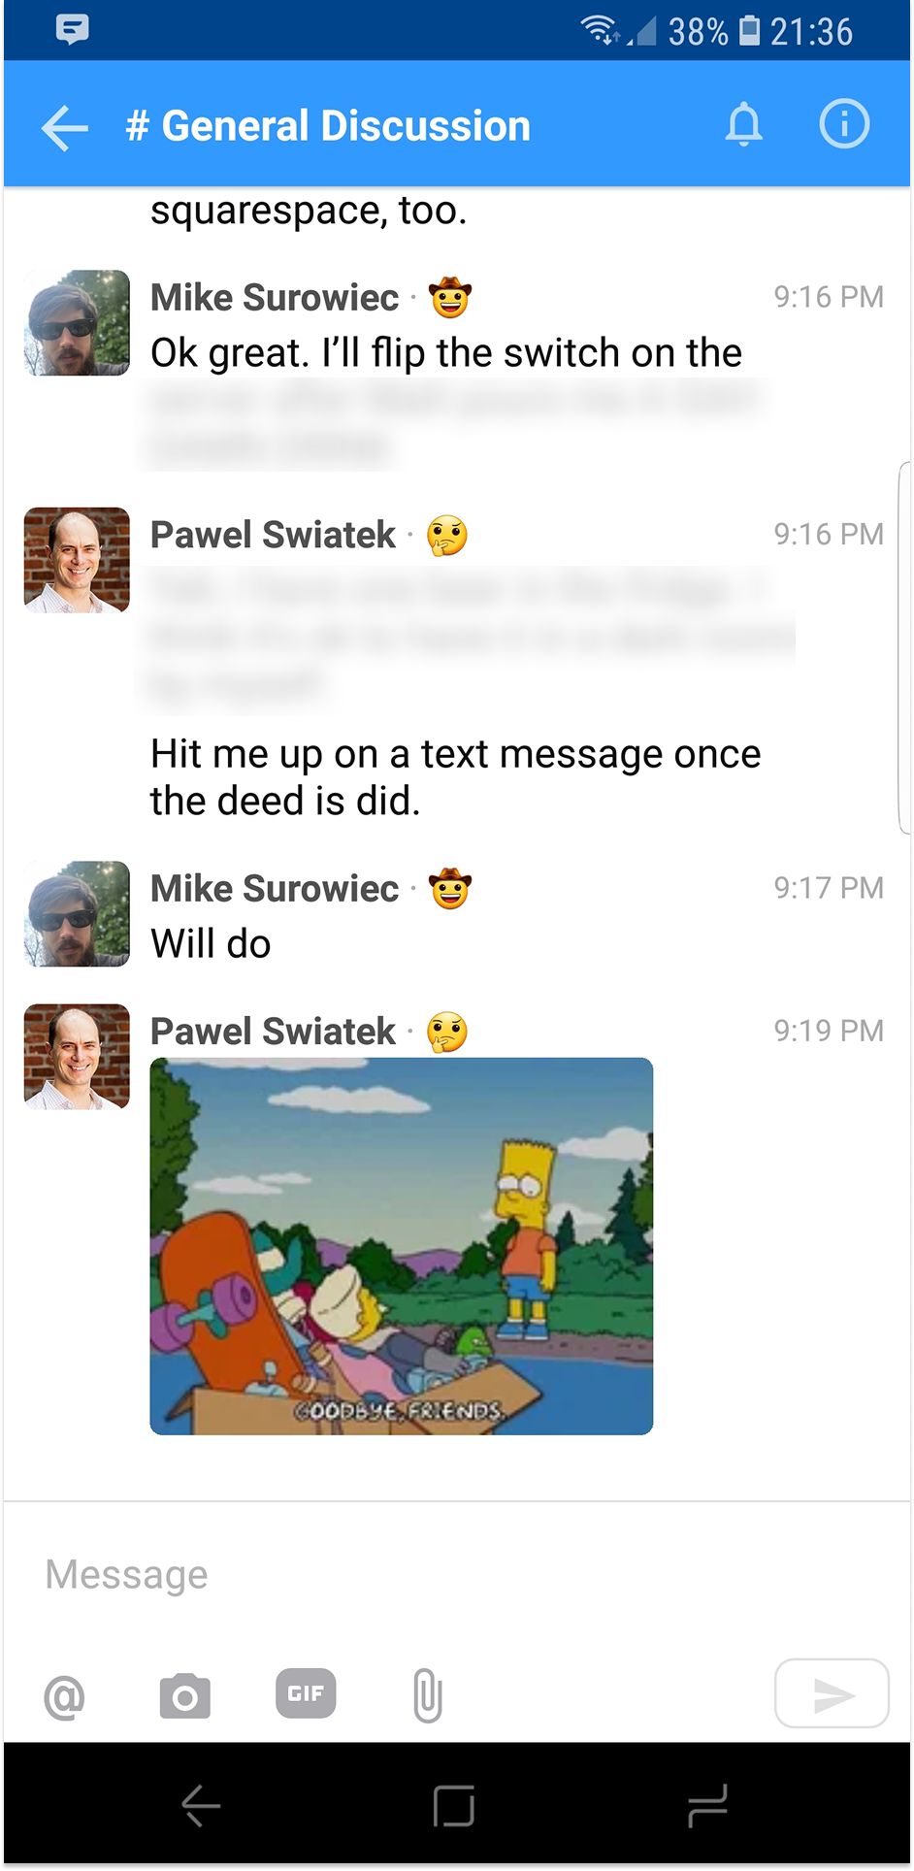
Task: Tap the back arrow in the header
Action: 65,127
